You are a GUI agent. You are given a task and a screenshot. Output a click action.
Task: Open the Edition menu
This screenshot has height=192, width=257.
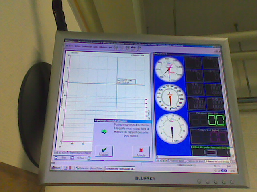pyautogui.click(x=78, y=46)
